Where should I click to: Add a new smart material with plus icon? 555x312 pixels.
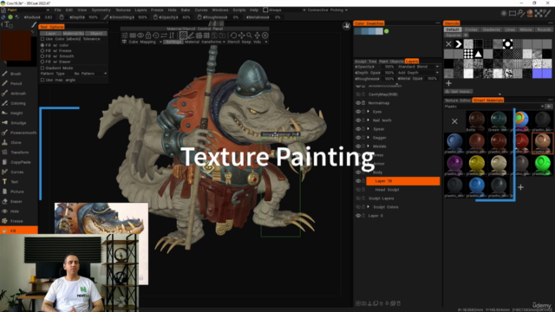(520, 187)
